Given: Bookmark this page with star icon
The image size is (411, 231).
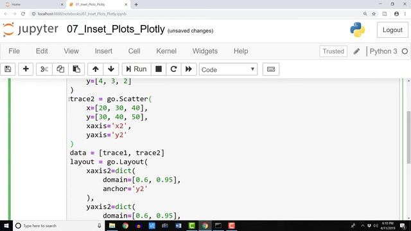Looking at the screenshot, I should (374, 14).
